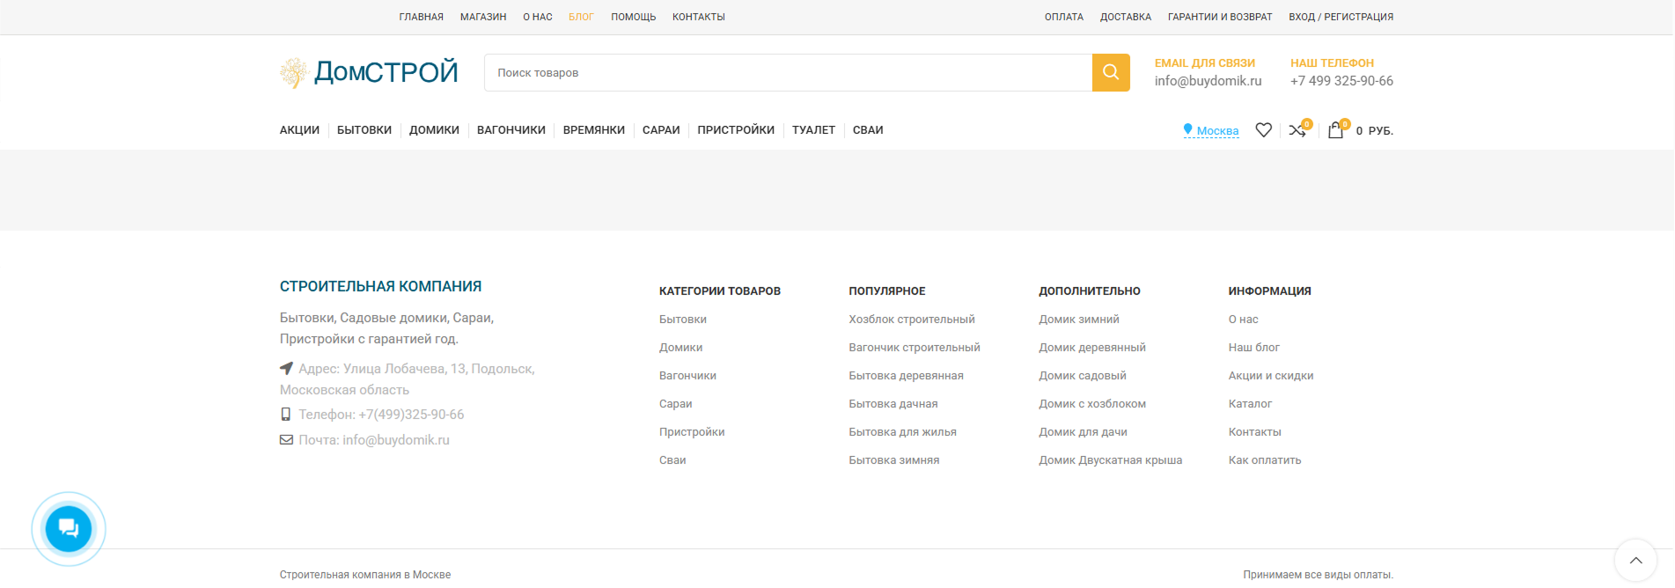
Task: Open the АКЦИИ menu item
Action: pos(299,130)
